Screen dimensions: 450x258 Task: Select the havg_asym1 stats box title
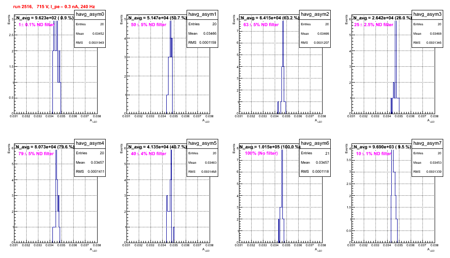[202, 14]
